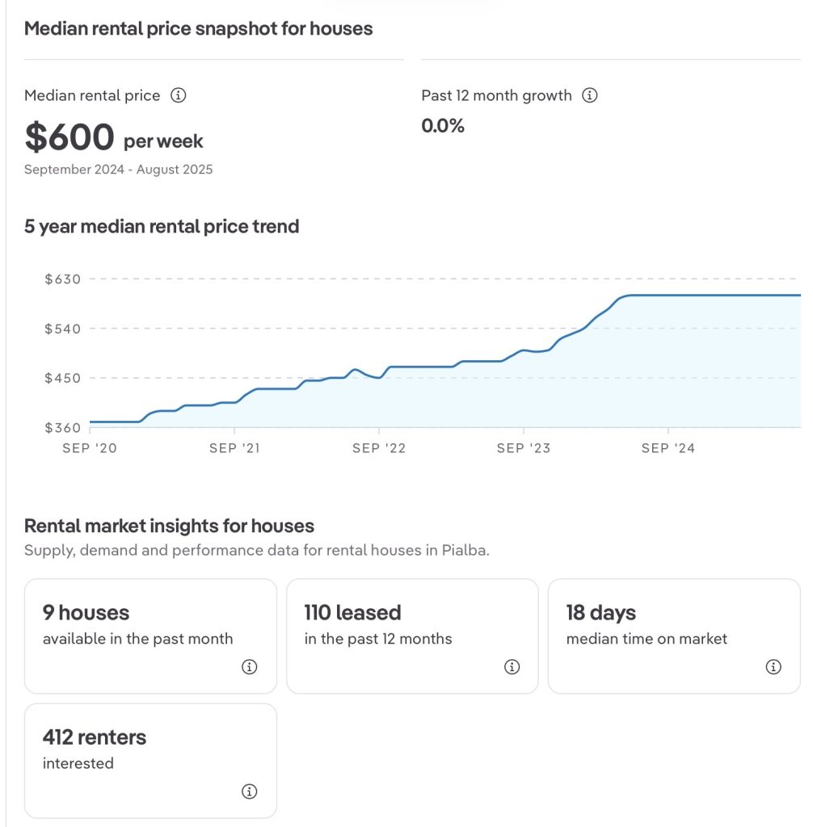This screenshot has height=827, width=813.
Task: Show info icon in 412 renters card
Action: click(x=250, y=791)
